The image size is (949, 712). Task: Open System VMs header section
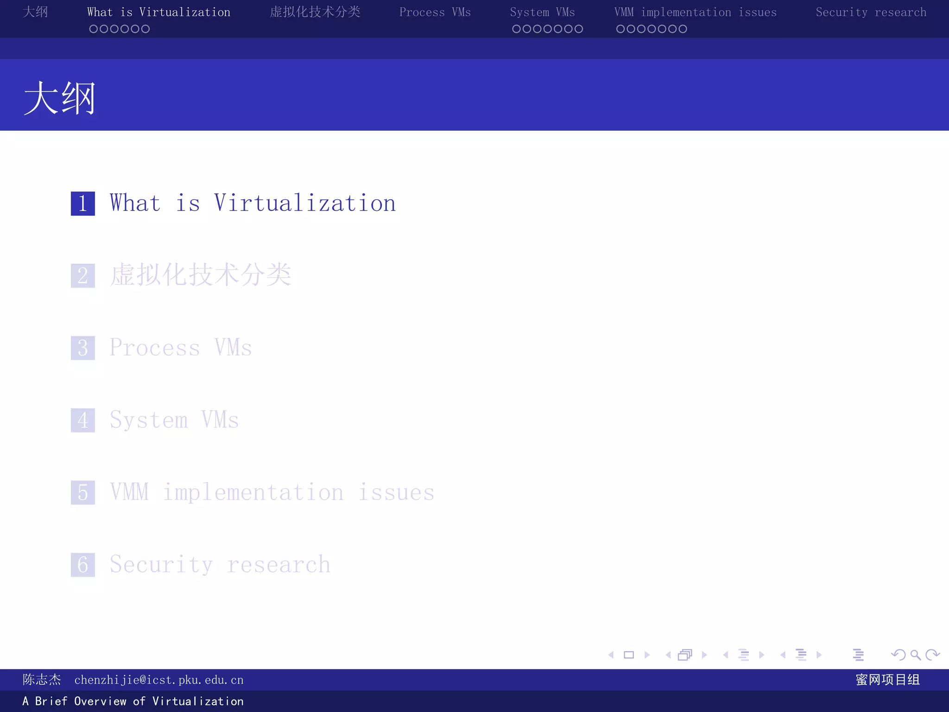pos(543,12)
